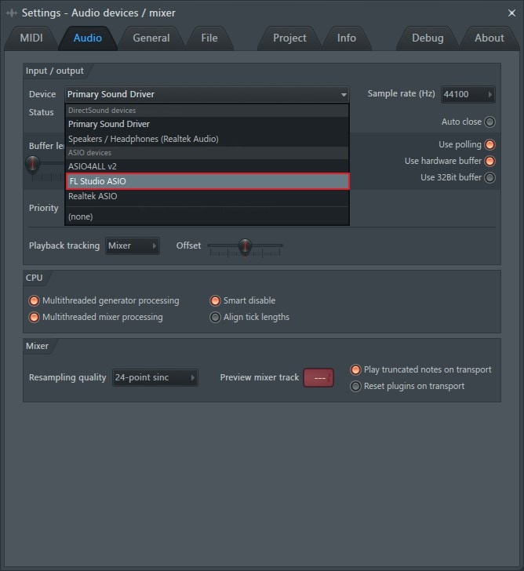Screen dimensions: 524x571
Task: Switch to the MIDI tab
Action: 31,38
